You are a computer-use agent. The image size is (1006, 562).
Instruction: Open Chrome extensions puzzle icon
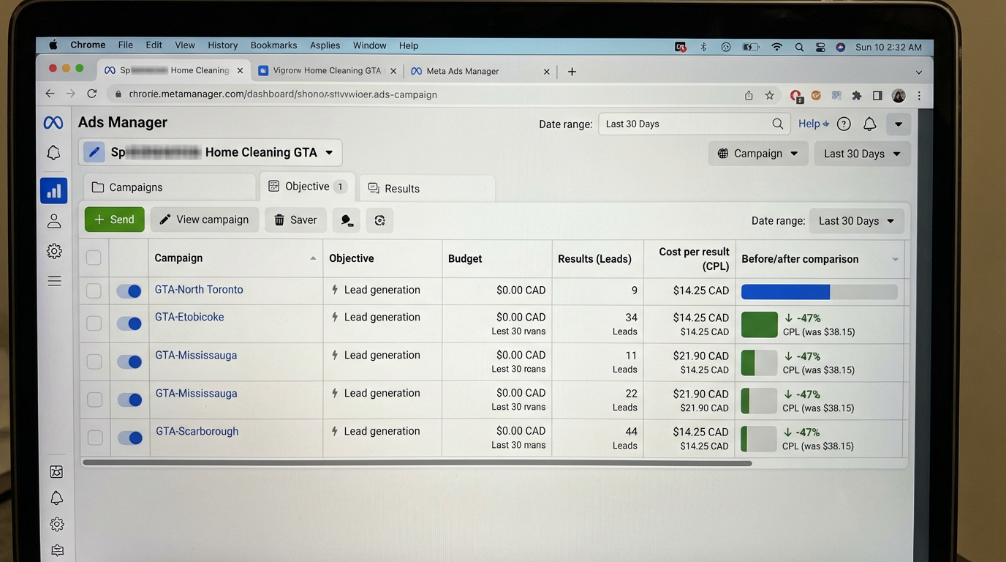(x=856, y=95)
